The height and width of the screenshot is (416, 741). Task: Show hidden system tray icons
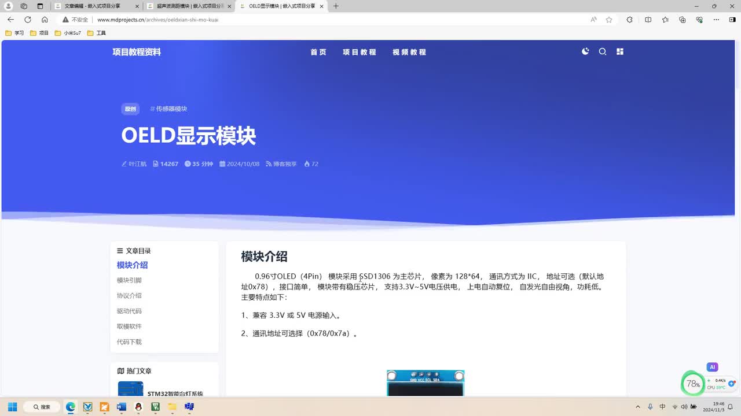coord(638,407)
